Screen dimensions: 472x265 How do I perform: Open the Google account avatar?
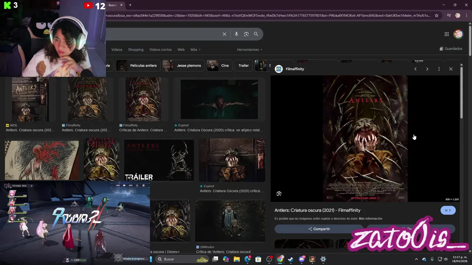[458, 34]
